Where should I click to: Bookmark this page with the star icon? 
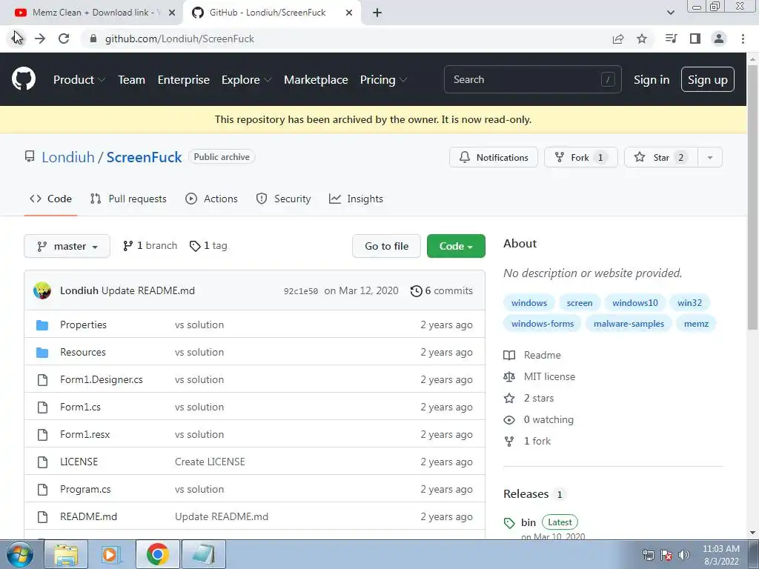642,39
